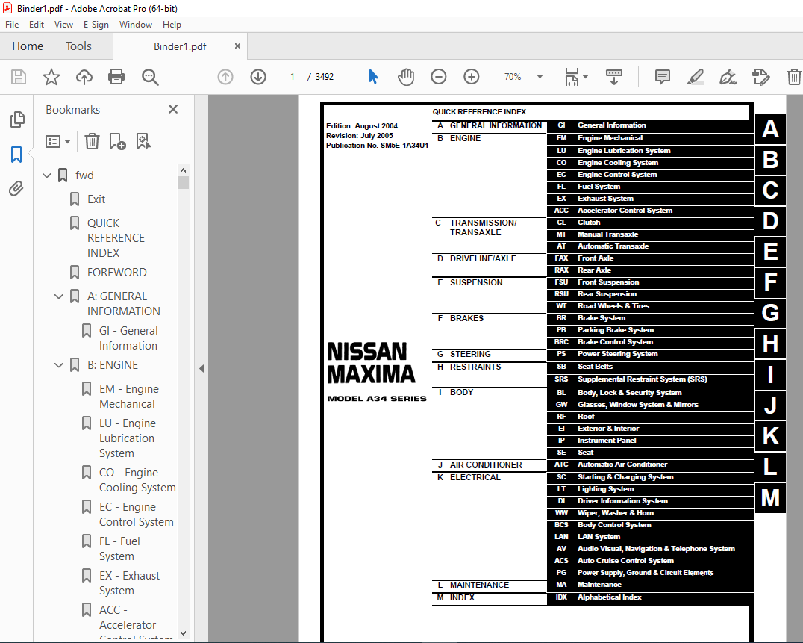Collapse the A: GENERAL INFORMATION bookmark

pyautogui.click(x=59, y=296)
